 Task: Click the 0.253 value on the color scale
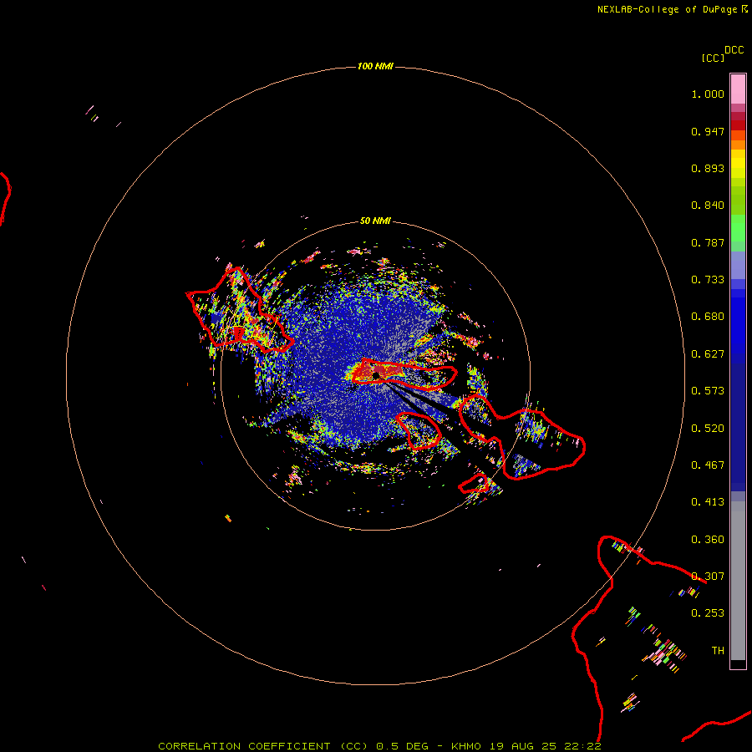click(x=708, y=613)
